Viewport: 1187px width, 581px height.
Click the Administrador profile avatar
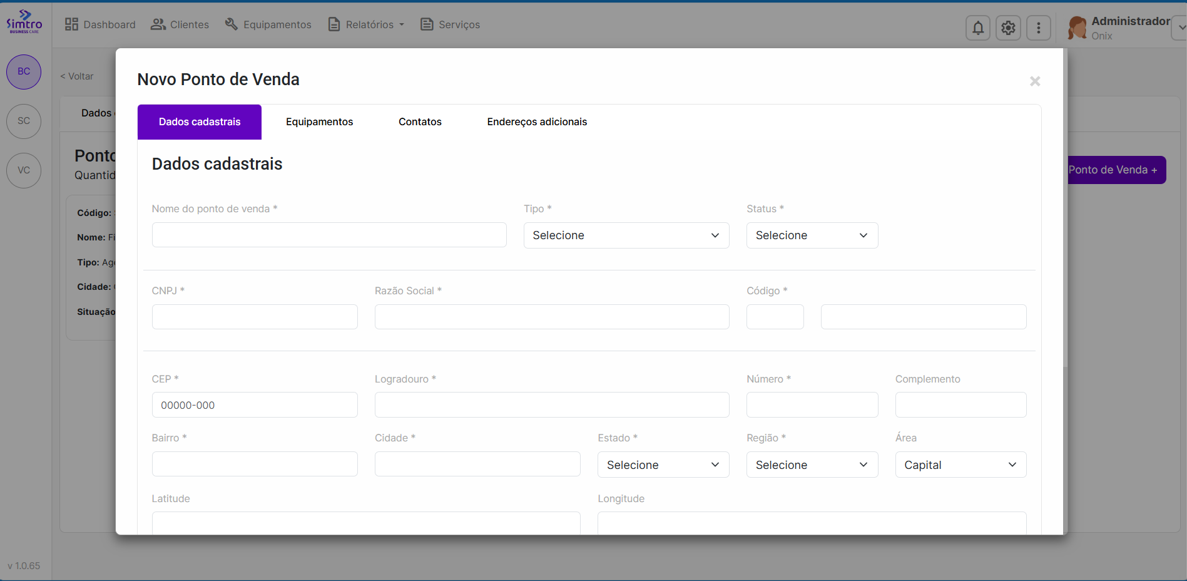[x=1077, y=28]
